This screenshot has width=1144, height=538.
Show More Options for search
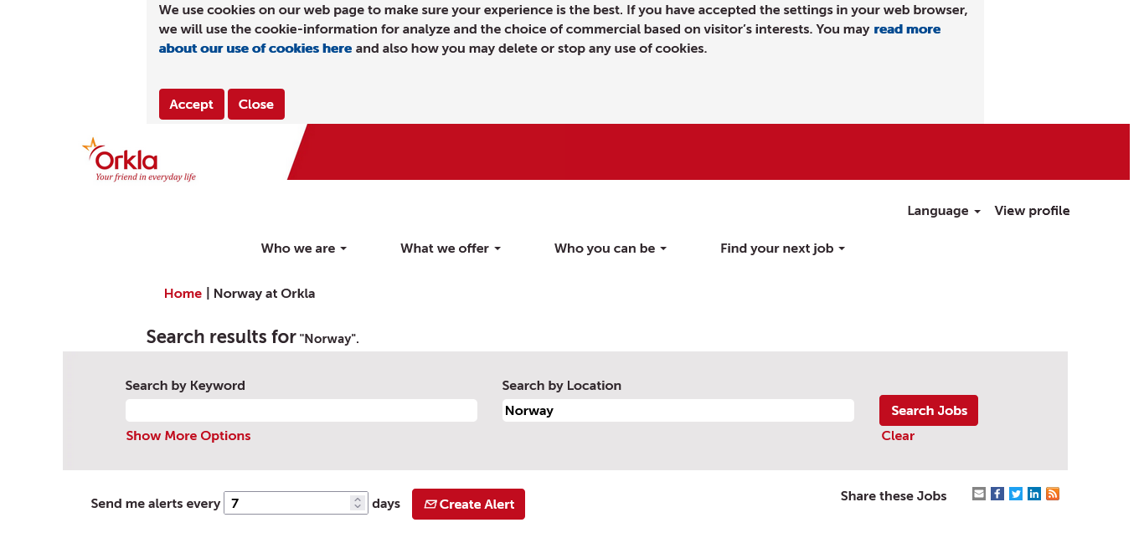(188, 436)
